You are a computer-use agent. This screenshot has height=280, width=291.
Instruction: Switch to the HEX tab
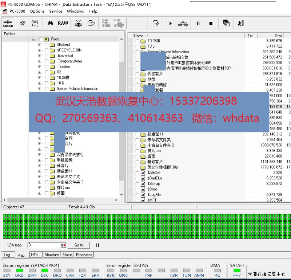tap(35, 255)
